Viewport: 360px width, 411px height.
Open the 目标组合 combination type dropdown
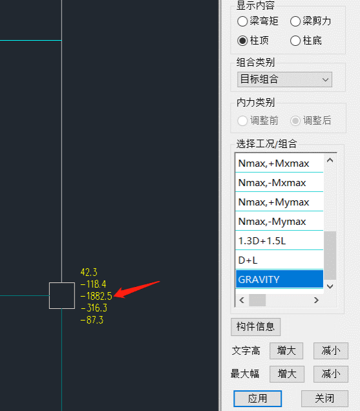[284, 79]
